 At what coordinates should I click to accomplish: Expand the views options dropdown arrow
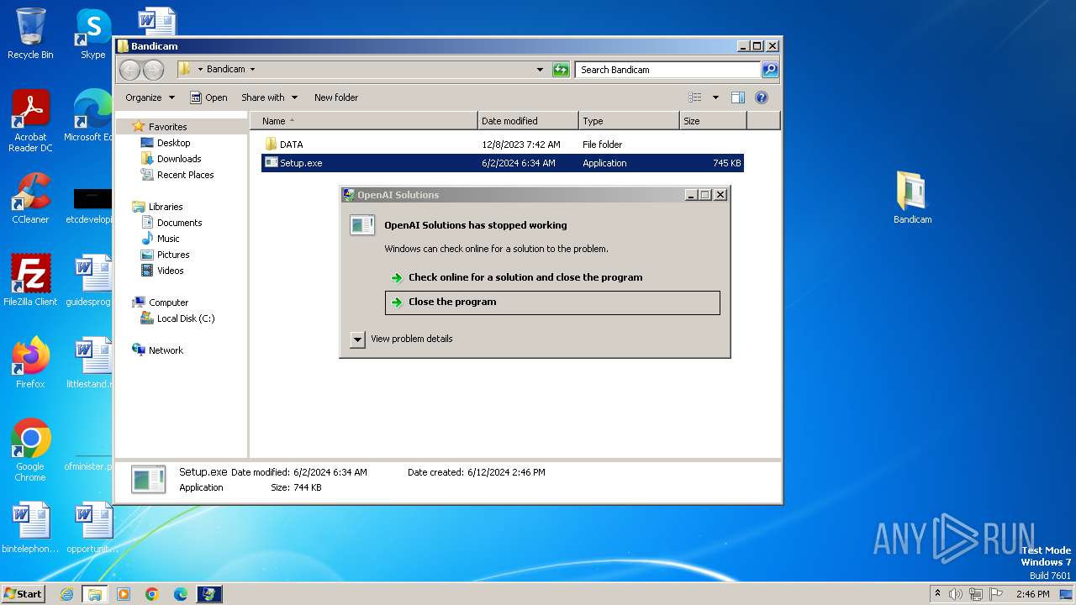point(715,97)
